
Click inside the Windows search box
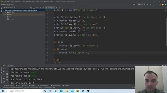[x=24, y=91]
